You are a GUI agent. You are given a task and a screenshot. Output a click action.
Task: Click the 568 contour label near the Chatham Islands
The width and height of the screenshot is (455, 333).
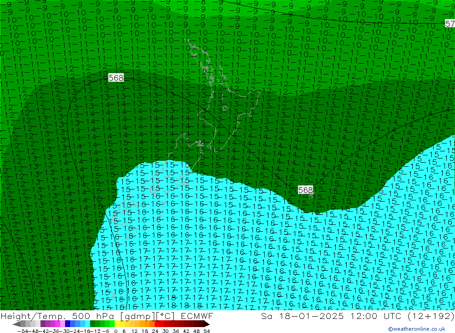pos(305,190)
